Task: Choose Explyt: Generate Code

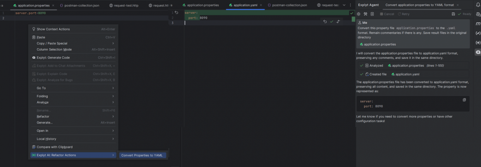Action: point(74,58)
